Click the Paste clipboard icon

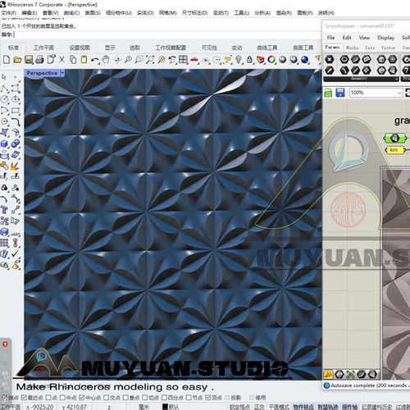[x=84, y=59]
